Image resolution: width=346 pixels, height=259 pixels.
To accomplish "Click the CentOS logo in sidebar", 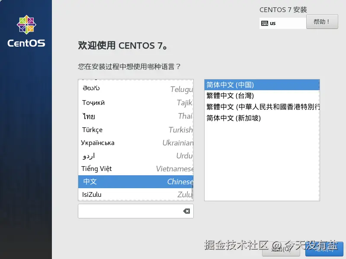I will coord(26,31).
